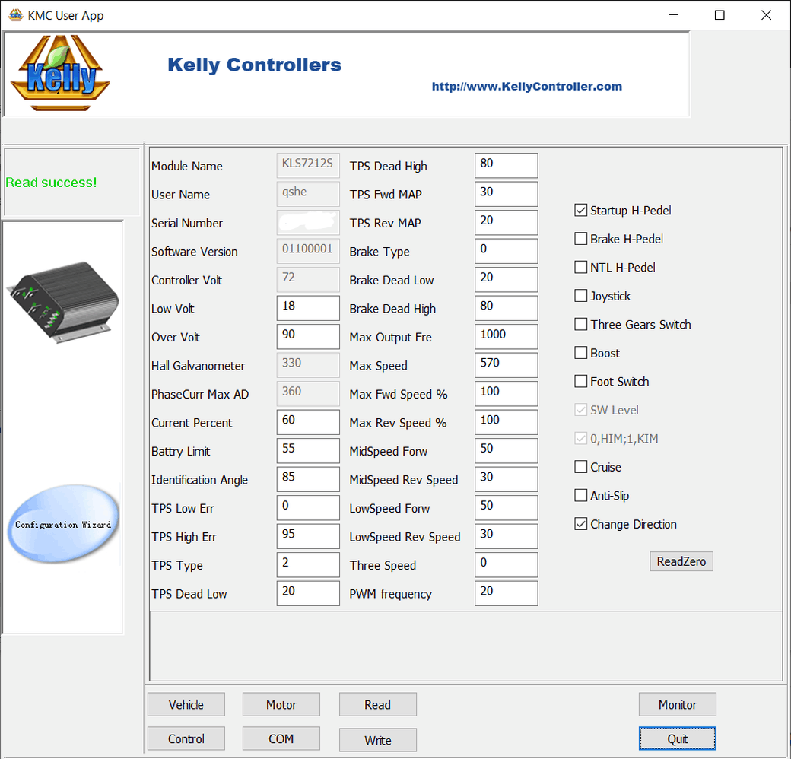Open the COM port settings

click(281, 738)
